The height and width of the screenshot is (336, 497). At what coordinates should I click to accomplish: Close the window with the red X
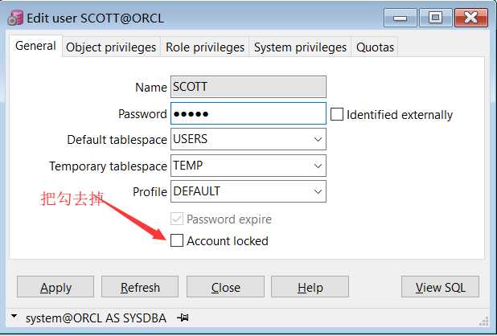pyautogui.click(x=471, y=18)
